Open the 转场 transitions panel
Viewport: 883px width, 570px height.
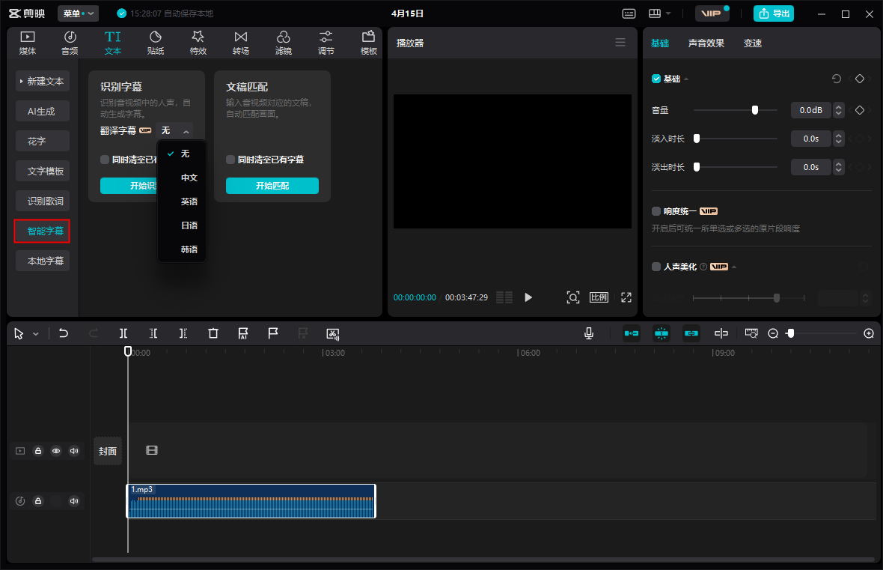tap(241, 43)
